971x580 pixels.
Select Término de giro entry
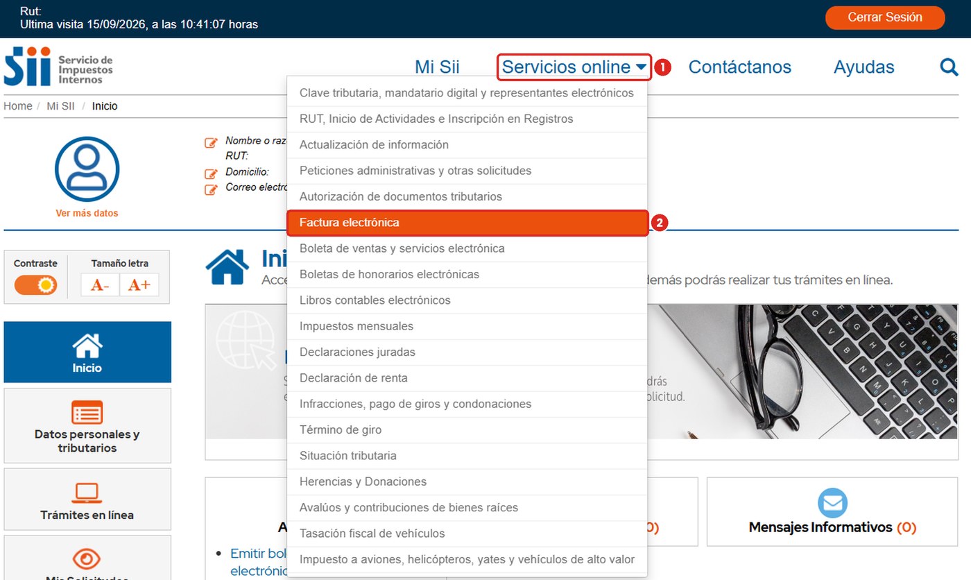point(467,430)
